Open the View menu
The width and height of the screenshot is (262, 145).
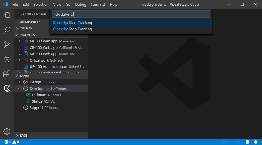57,5
